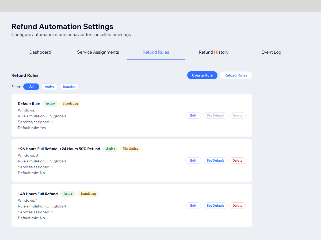Delete the +48 Hours Full Refund rule

(238, 206)
